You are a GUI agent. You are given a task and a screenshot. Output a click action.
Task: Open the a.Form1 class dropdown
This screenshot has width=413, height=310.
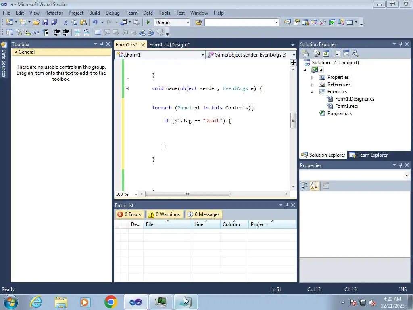pos(202,55)
